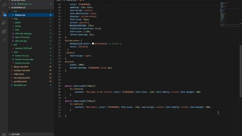Click the editor vertical scrollbar thumb
The height and width of the screenshot is (136, 242).
pos(241,71)
